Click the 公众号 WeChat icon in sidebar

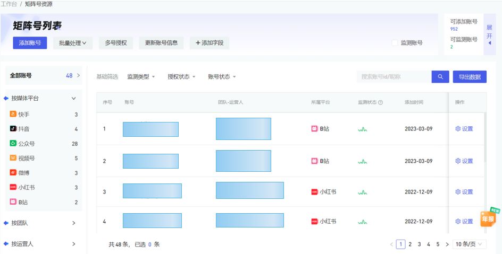click(x=13, y=143)
